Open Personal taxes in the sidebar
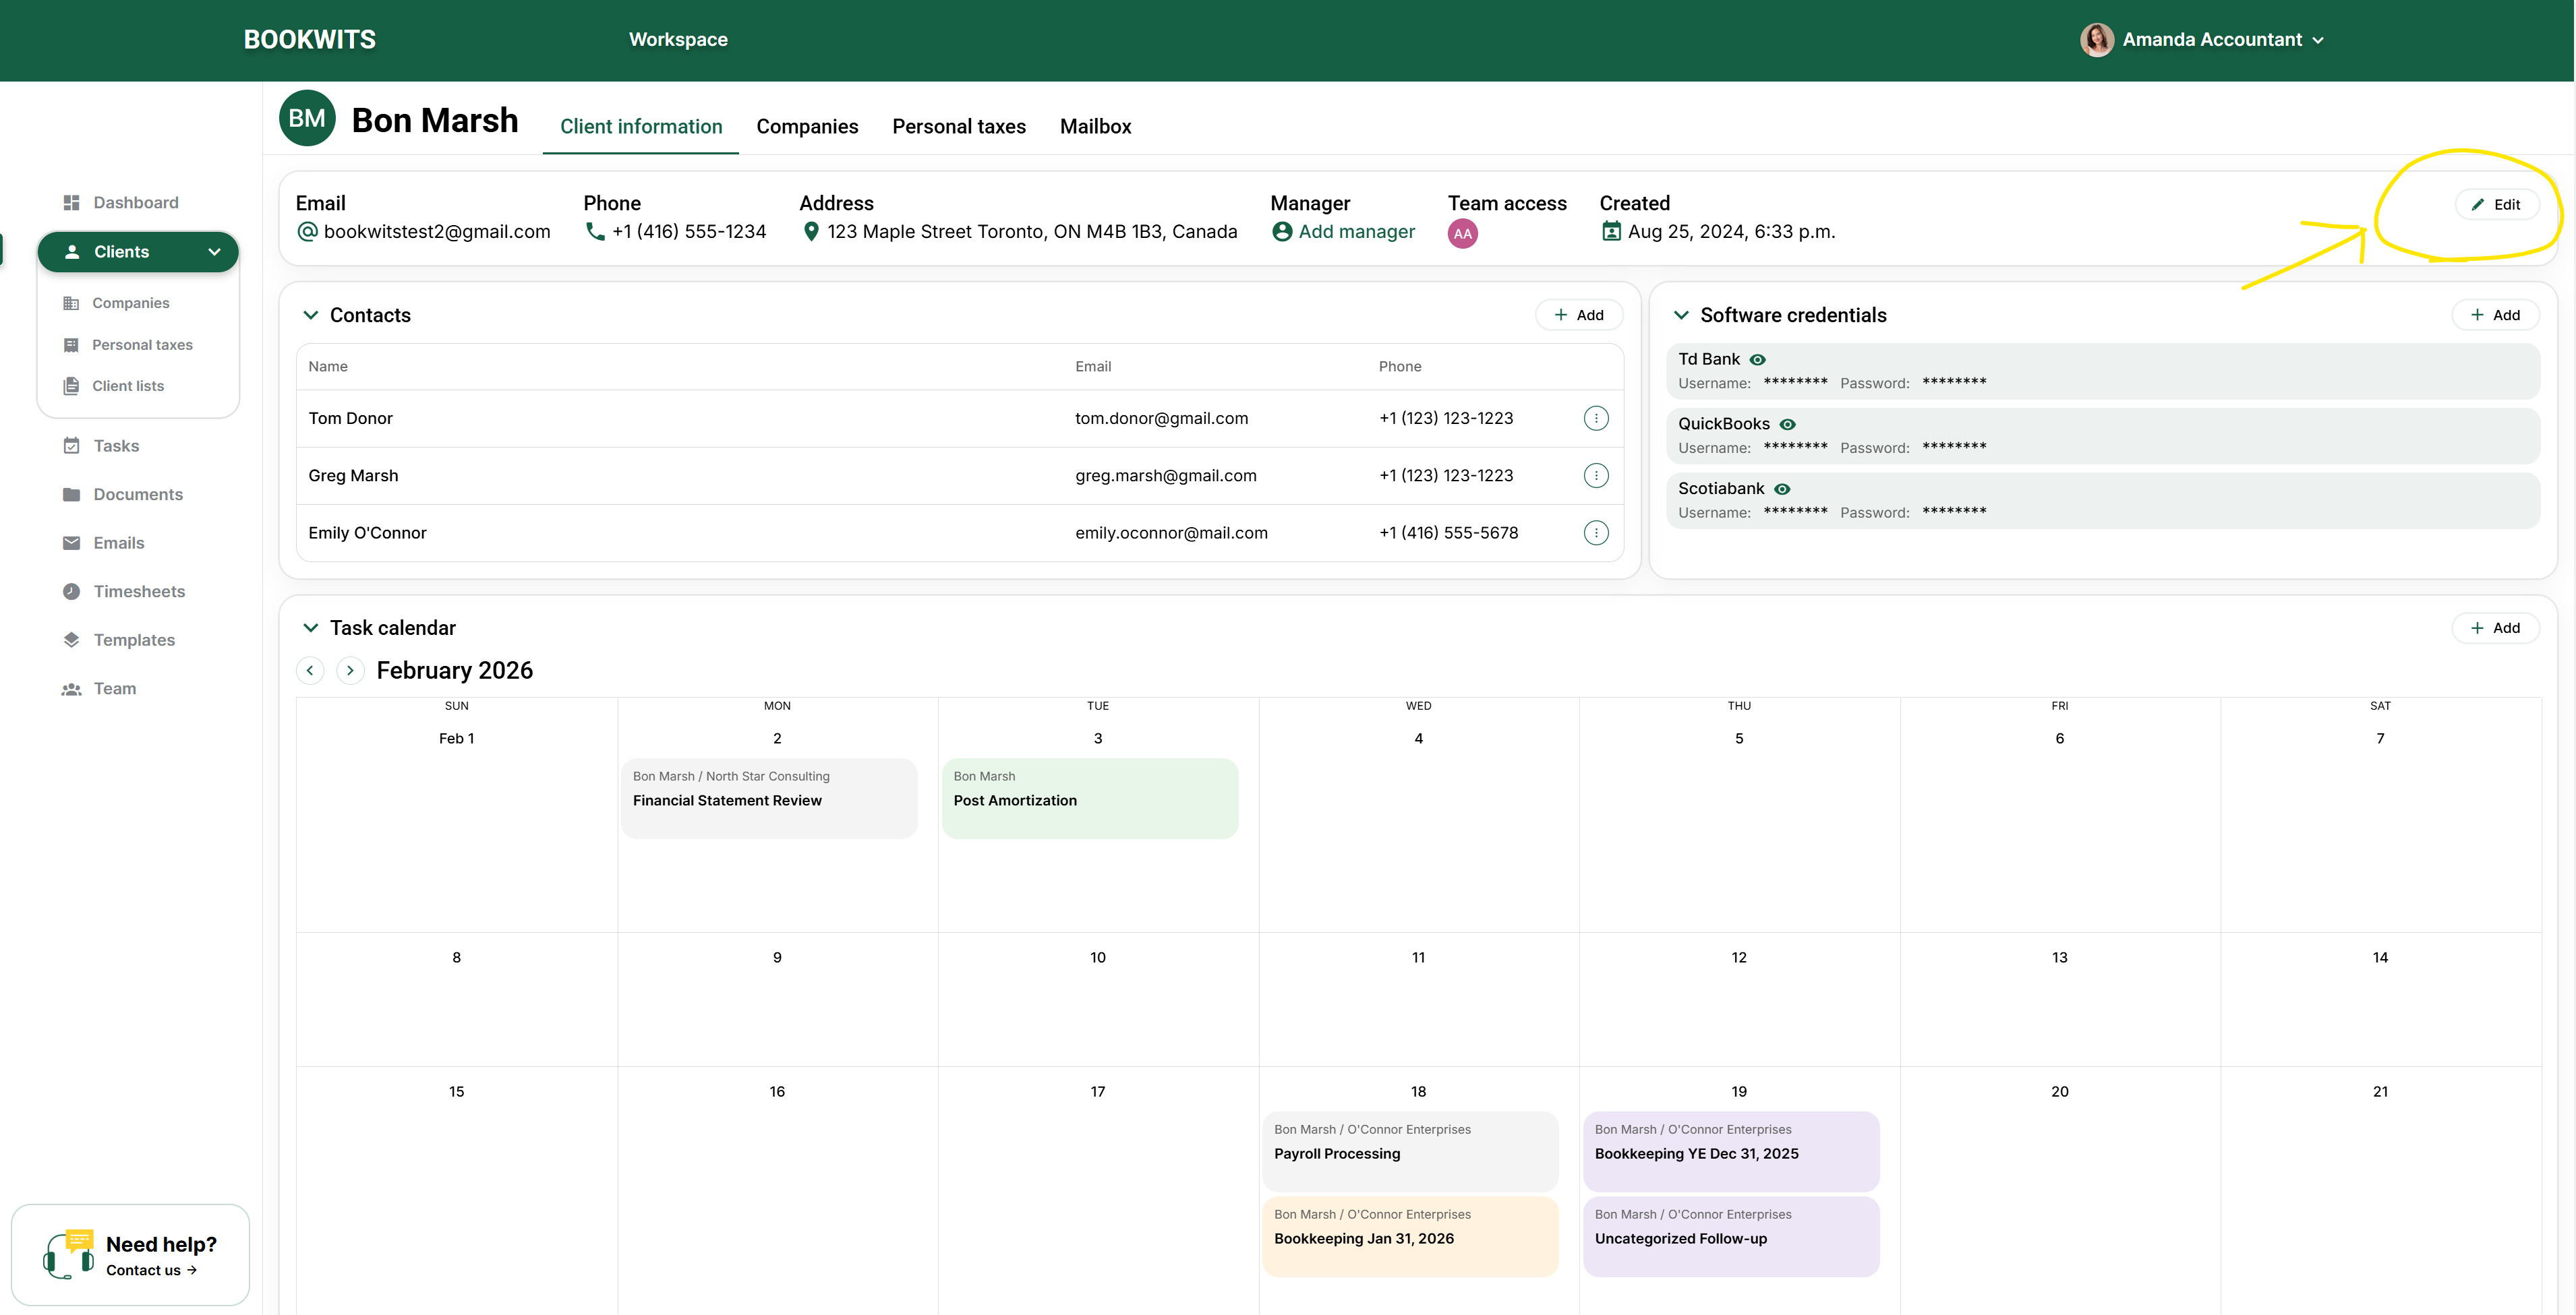This screenshot has width=2576, height=1315. pos(127,344)
